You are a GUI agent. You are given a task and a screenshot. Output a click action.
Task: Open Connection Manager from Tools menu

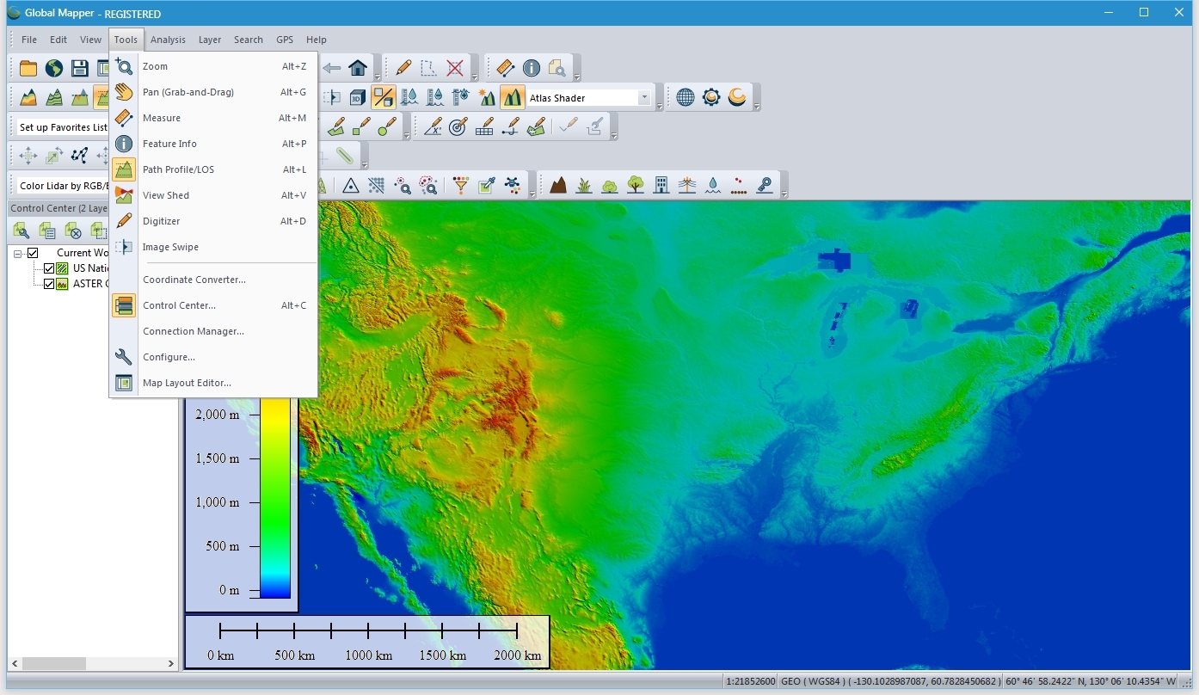(213, 331)
